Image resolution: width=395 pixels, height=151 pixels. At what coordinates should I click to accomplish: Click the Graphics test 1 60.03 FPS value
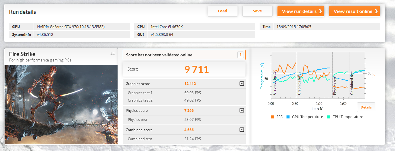click(193, 93)
